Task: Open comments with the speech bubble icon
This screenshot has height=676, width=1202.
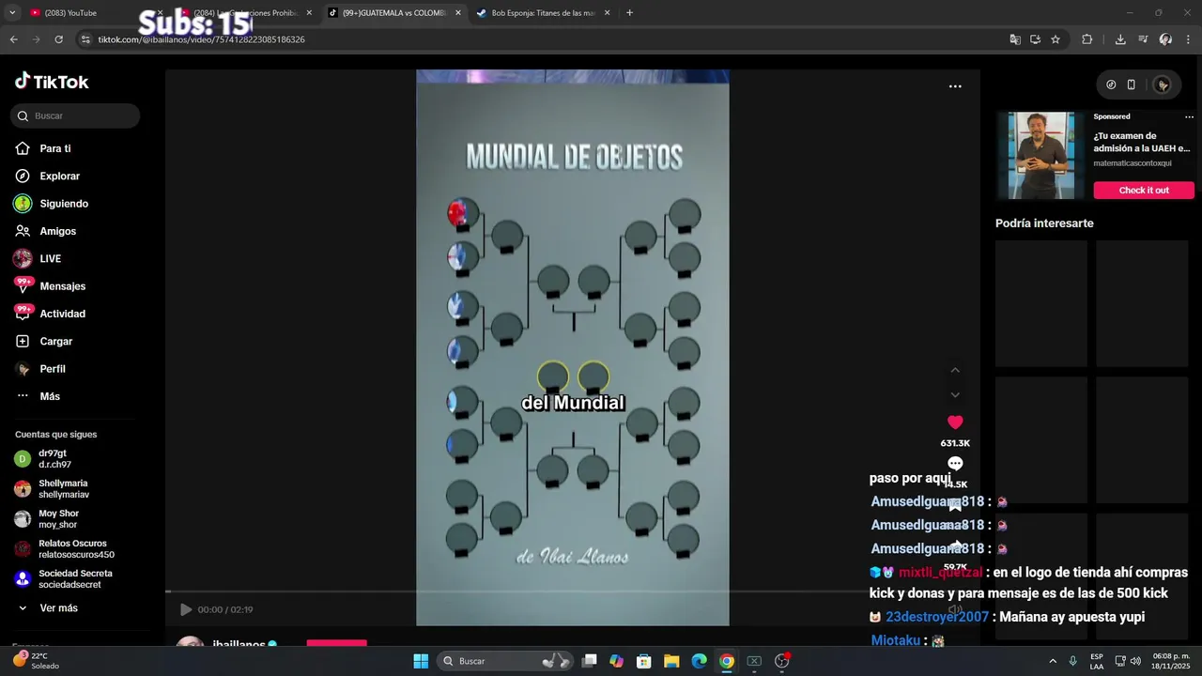Action: coord(955,464)
